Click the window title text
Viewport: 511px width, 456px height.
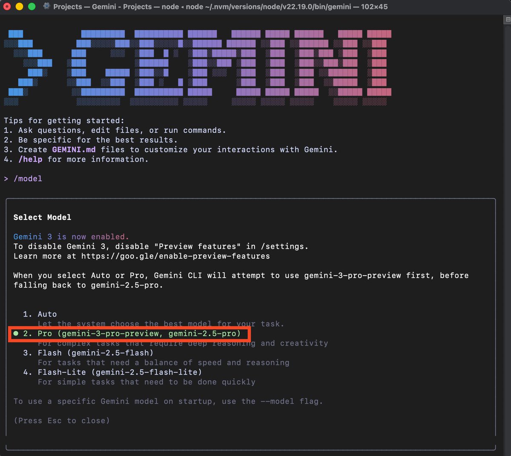point(220,7)
